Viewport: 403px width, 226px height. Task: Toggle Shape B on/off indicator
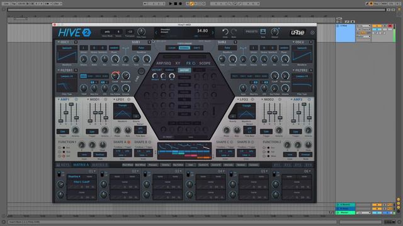click(150, 142)
